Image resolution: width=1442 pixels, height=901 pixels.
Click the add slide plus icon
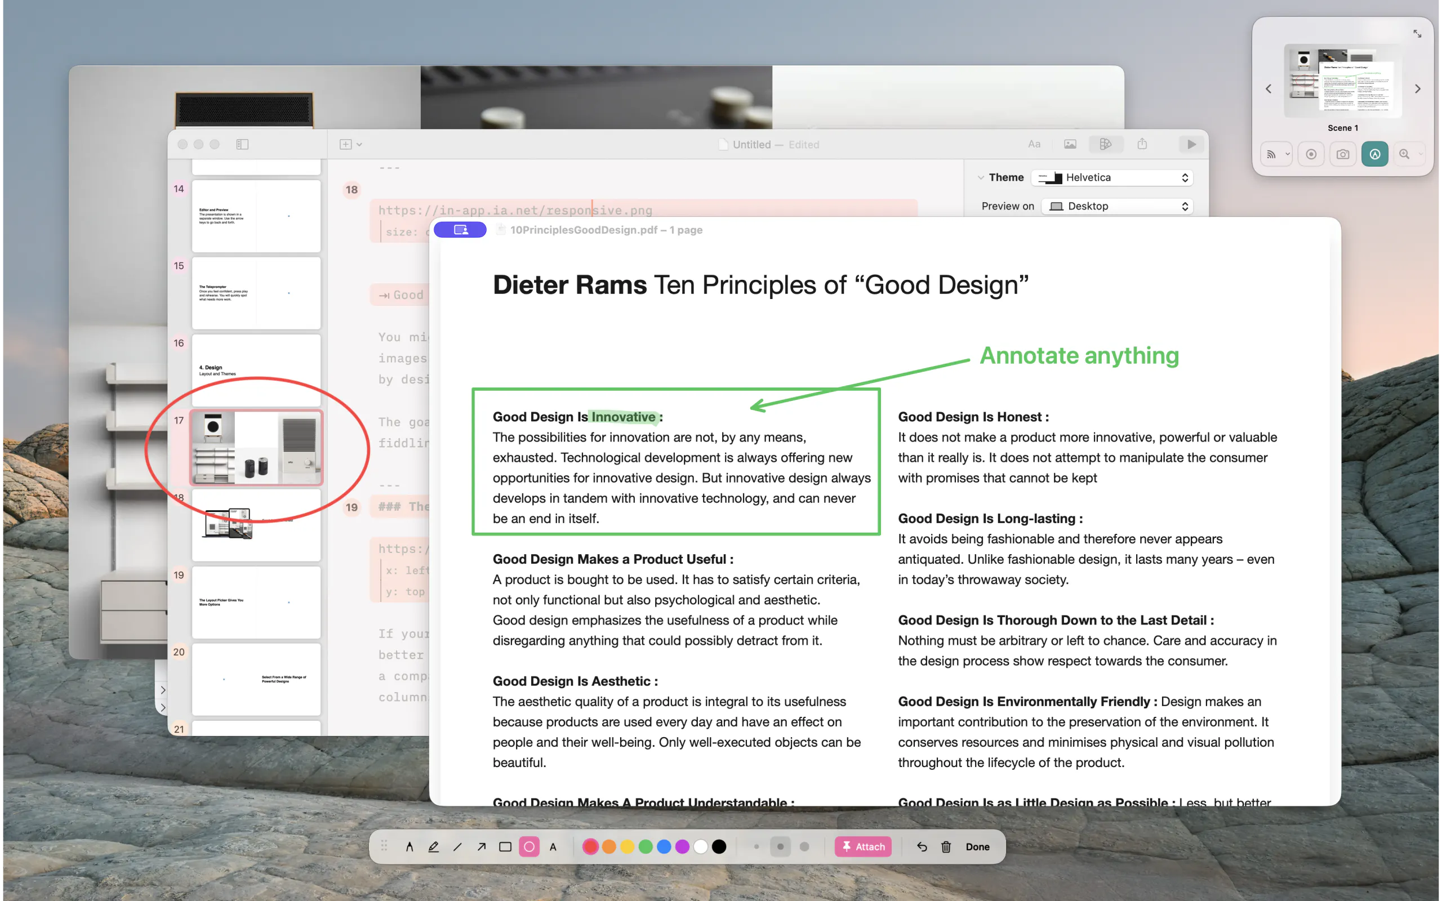[x=346, y=144]
